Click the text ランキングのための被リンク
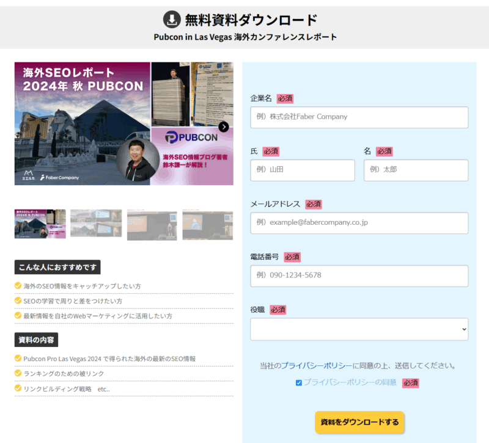The width and height of the screenshot is (489, 443). 64,373
